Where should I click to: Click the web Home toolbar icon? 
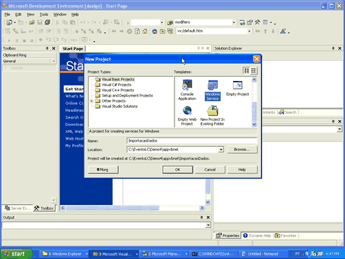[145, 31]
